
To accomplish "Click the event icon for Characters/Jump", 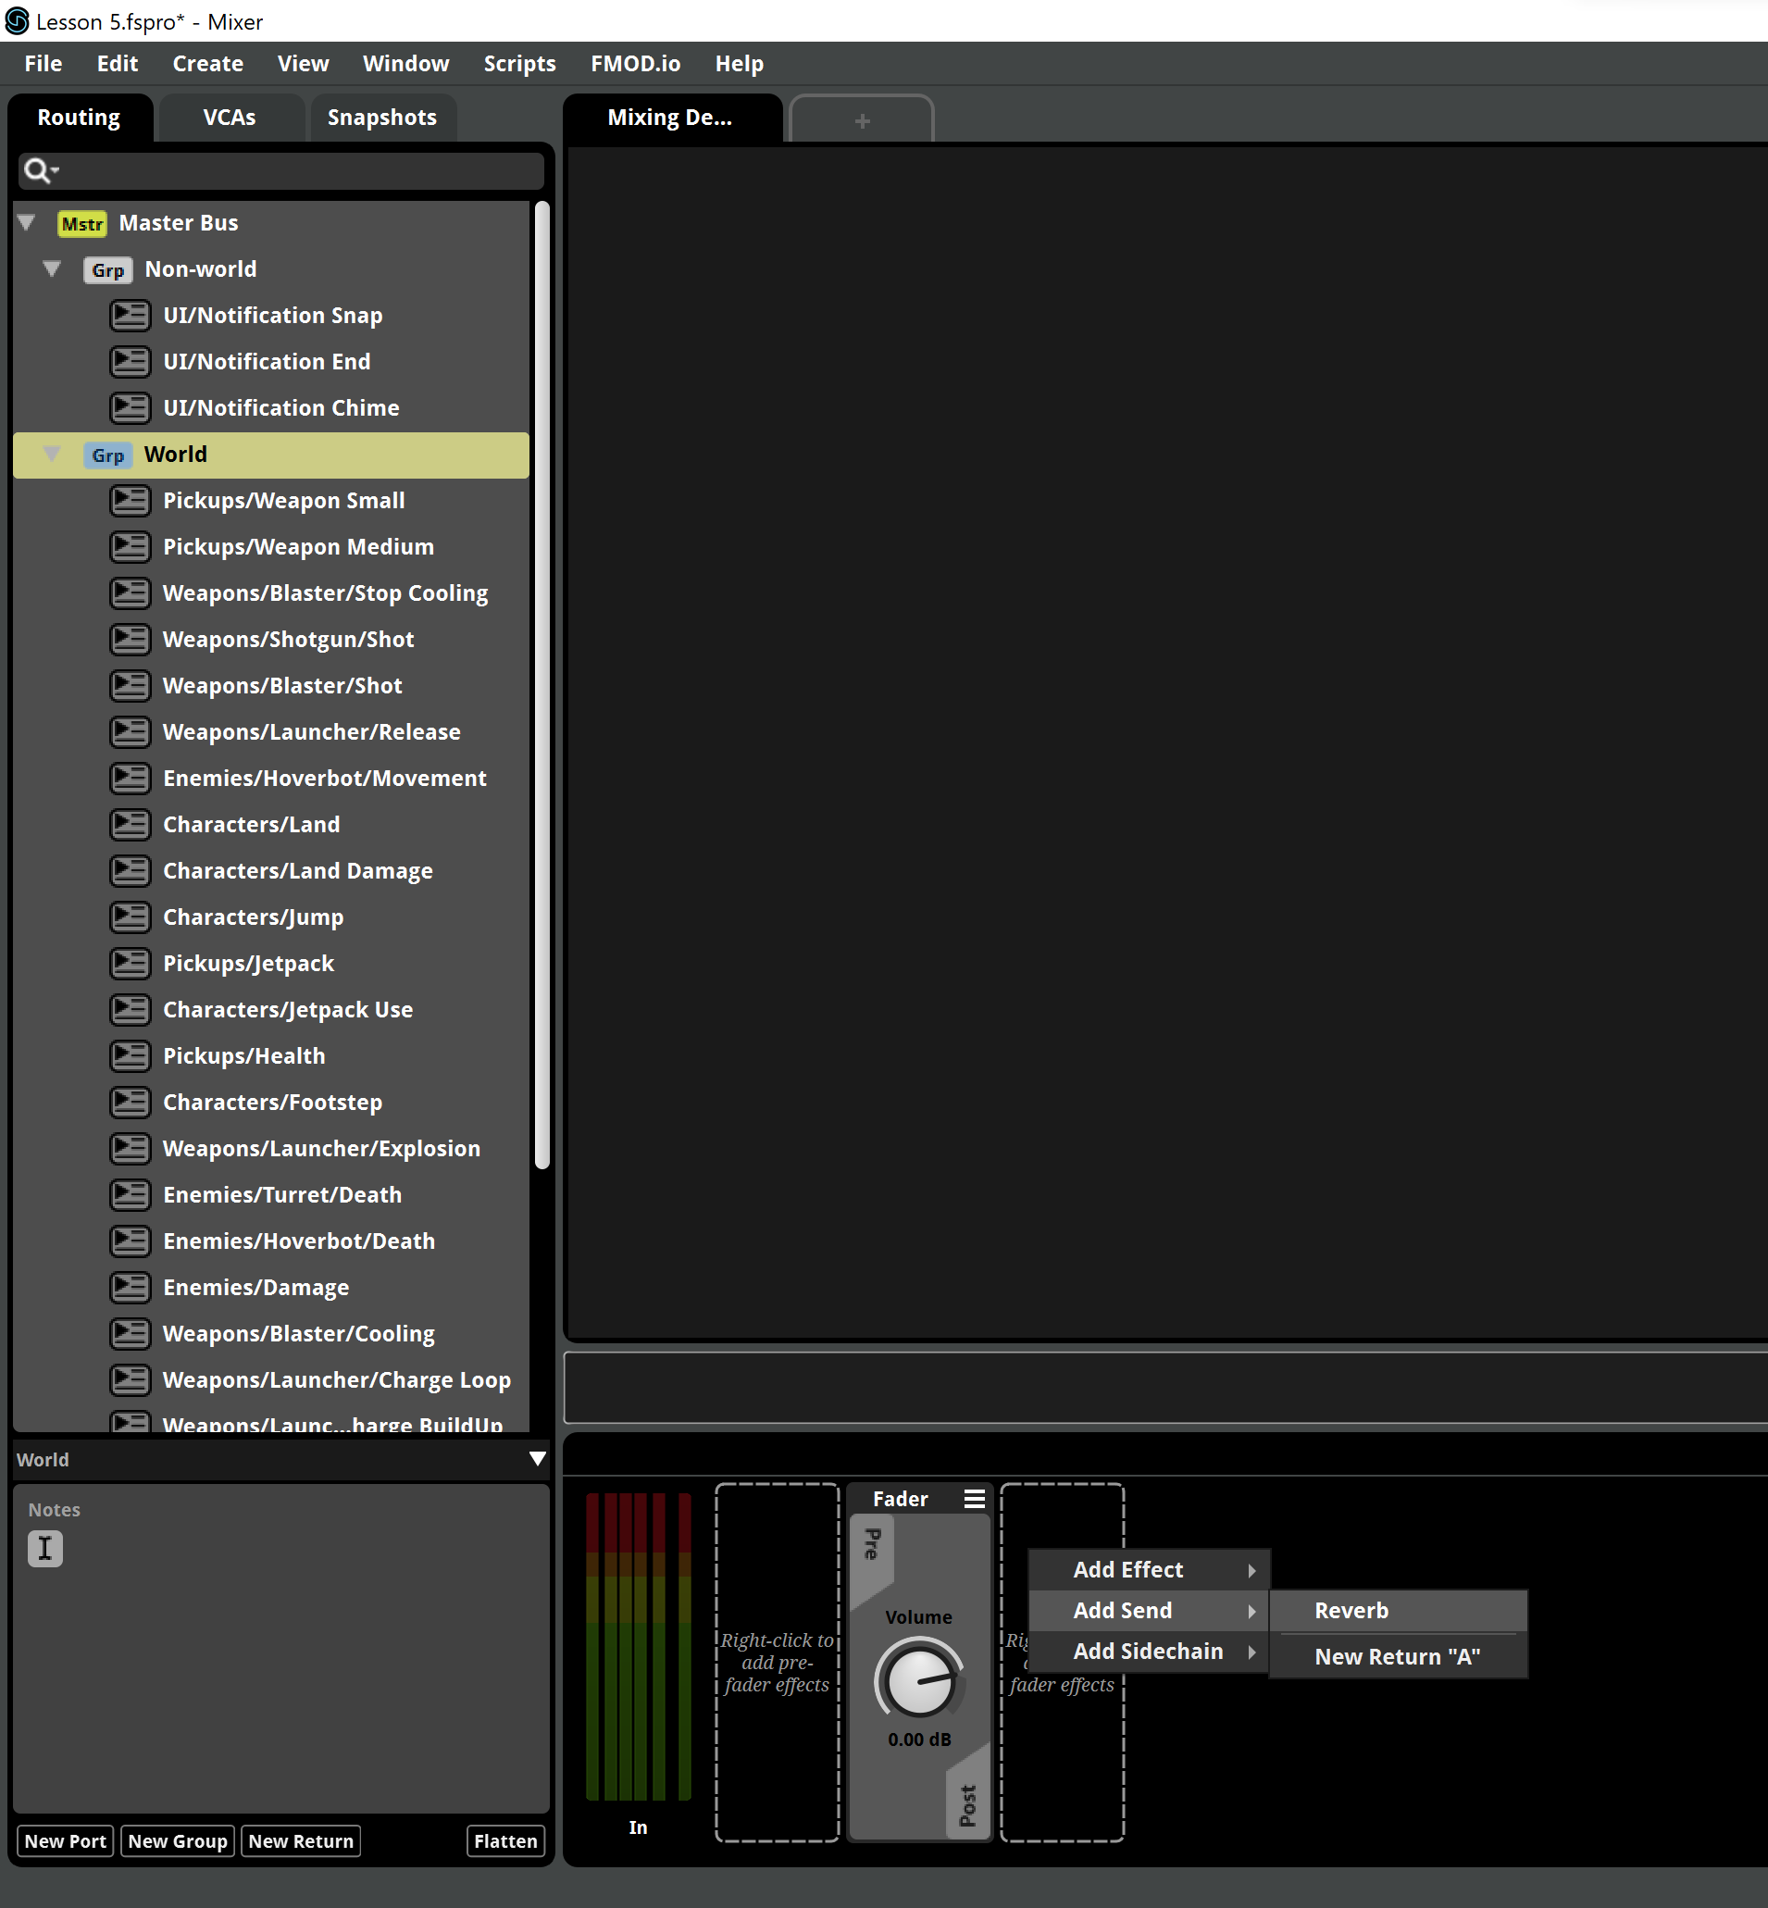I will [130, 917].
